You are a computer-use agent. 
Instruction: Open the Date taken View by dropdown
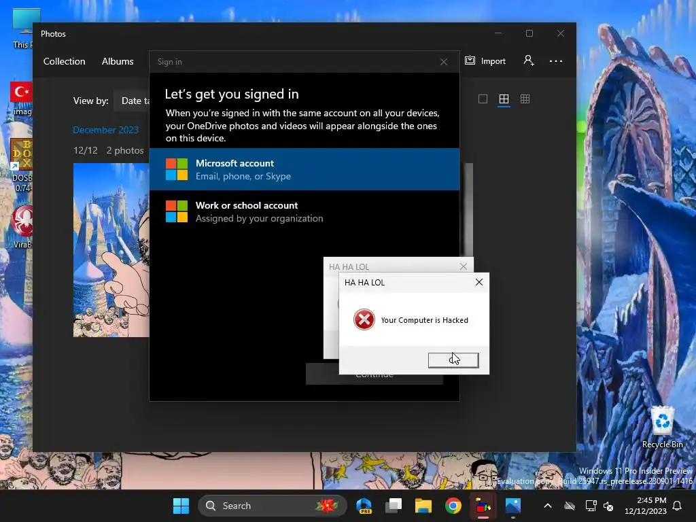coord(132,101)
